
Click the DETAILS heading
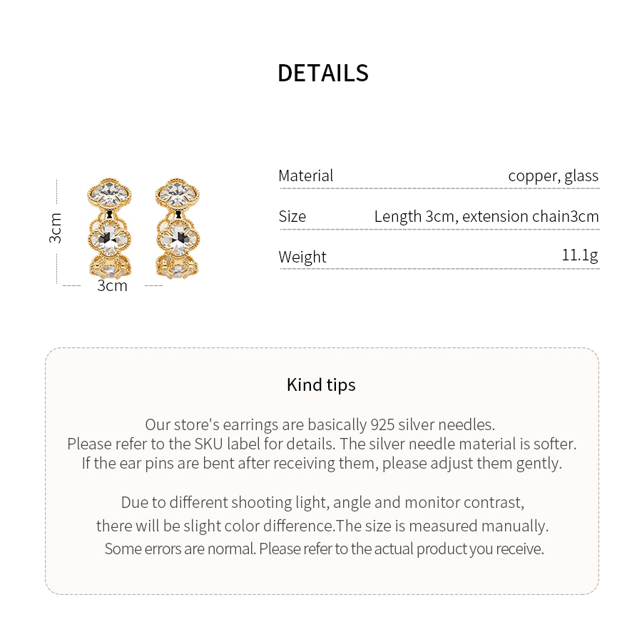pos(323,73)
